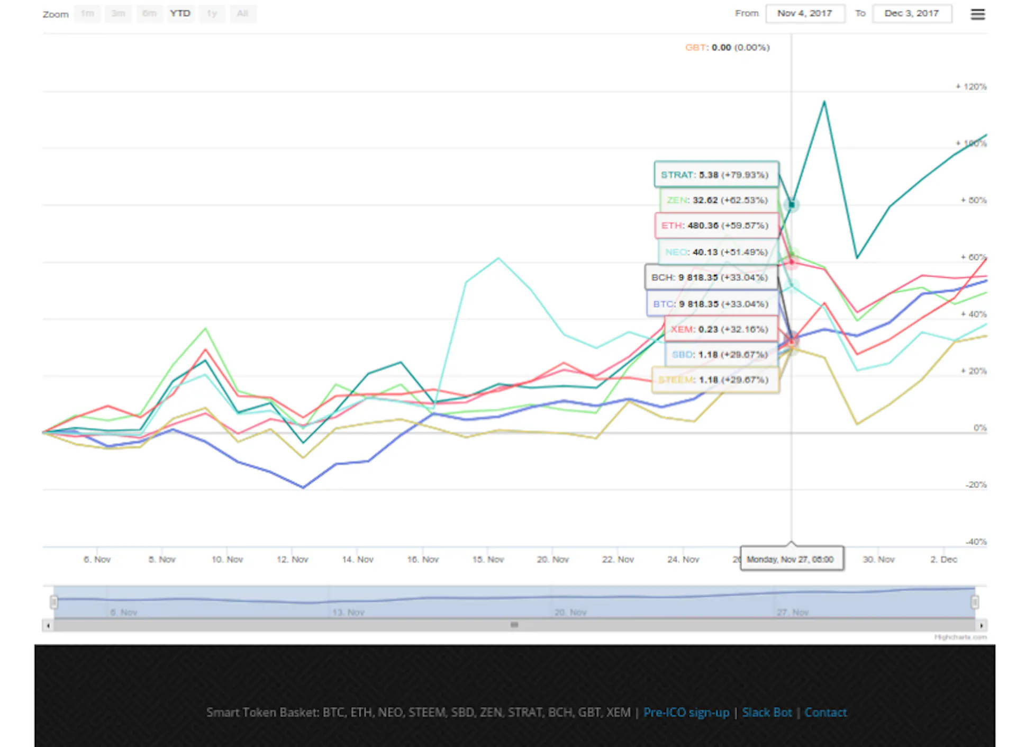Click the navigator right range handle
This screenshot has width=1016, height=747.
coord(975,602)
